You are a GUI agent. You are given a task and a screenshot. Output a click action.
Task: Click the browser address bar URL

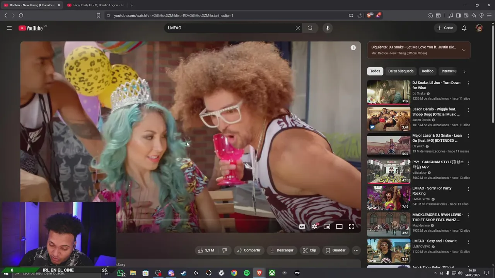point(174,15)
